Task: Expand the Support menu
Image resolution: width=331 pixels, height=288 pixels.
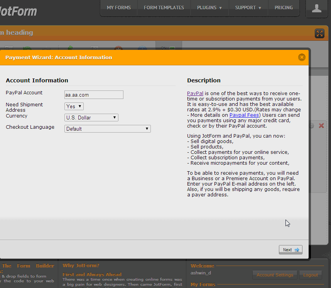Action: (x=248, y=8)
